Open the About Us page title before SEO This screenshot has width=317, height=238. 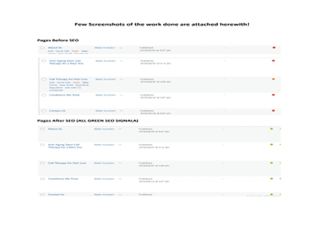55,48
